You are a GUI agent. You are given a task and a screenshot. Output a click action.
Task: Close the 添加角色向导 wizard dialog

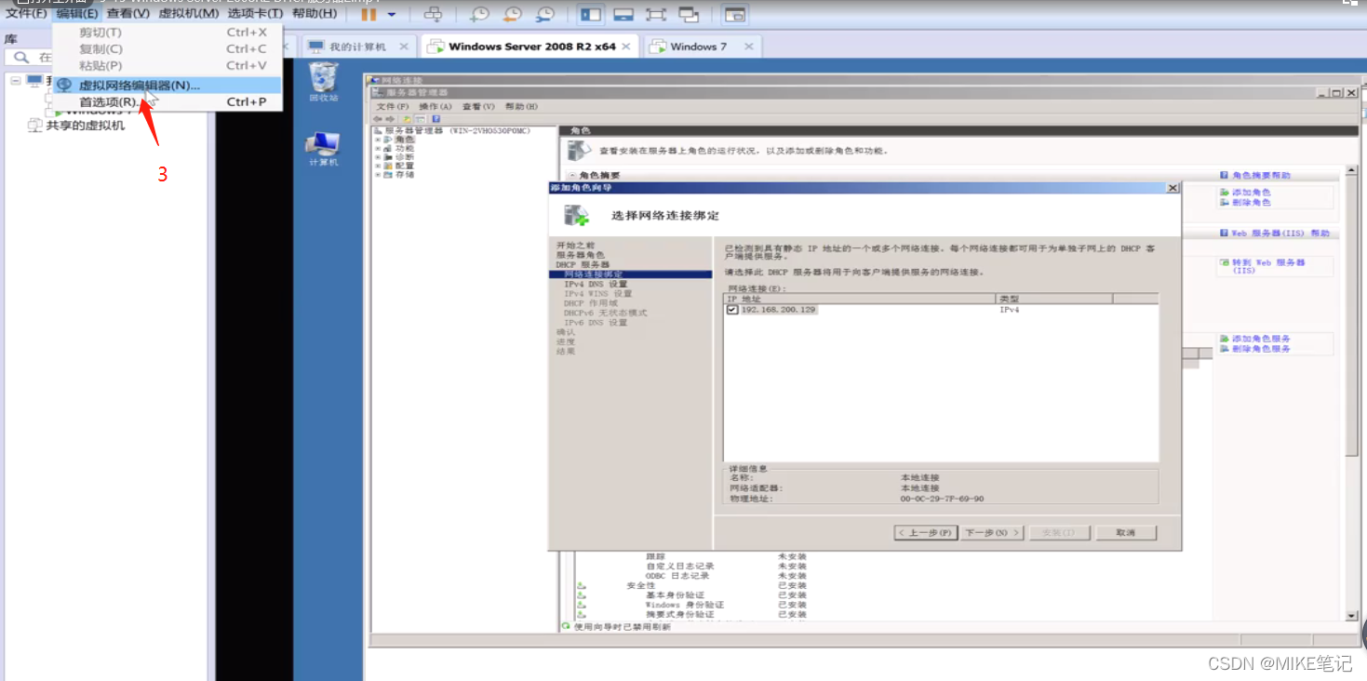pos(1173,188)
